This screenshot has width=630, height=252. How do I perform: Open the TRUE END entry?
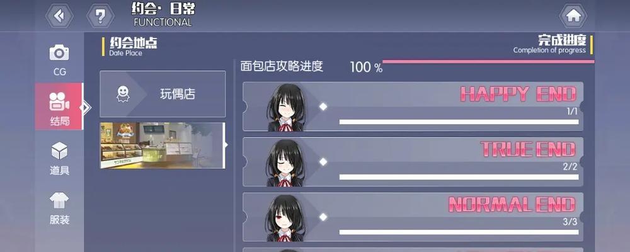[413, 161]
